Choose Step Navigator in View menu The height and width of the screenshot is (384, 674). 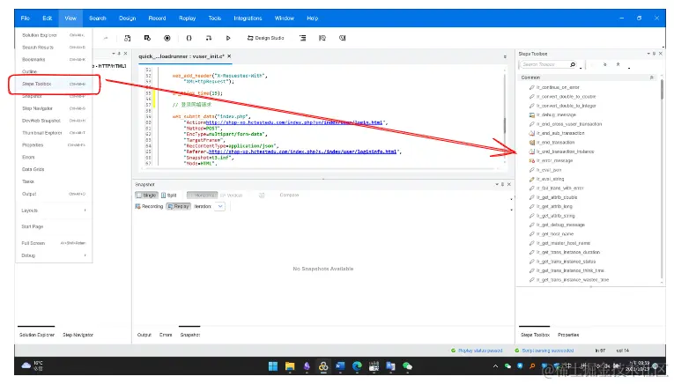click(x=54, y=108)
